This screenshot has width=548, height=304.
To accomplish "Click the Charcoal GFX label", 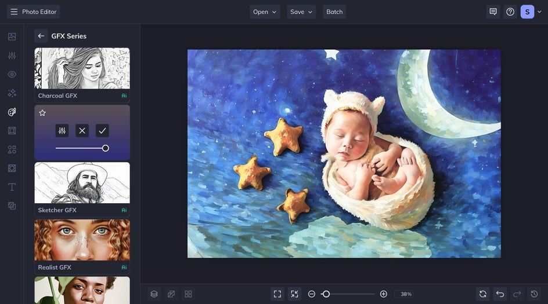I will pos(57,96).
